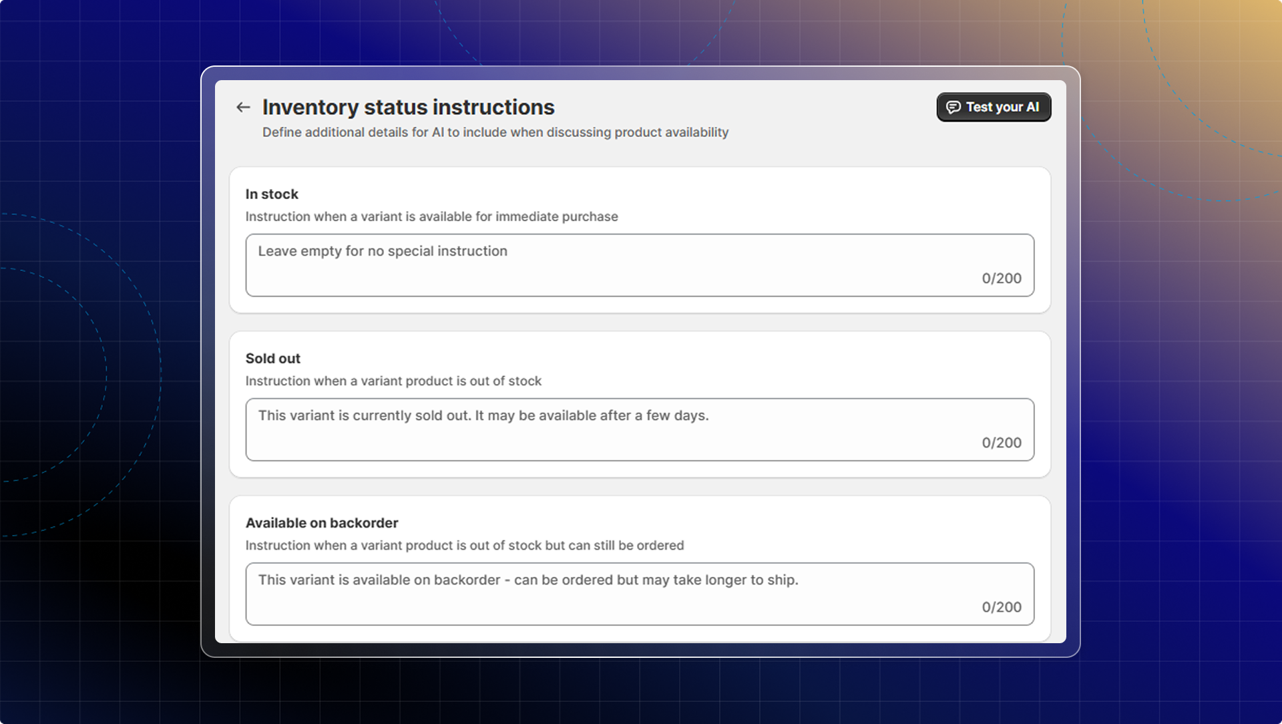Screen dimensions: 1282x724
Task: Focus the Available on backorder text box
Action: click(x=639, y=595)
